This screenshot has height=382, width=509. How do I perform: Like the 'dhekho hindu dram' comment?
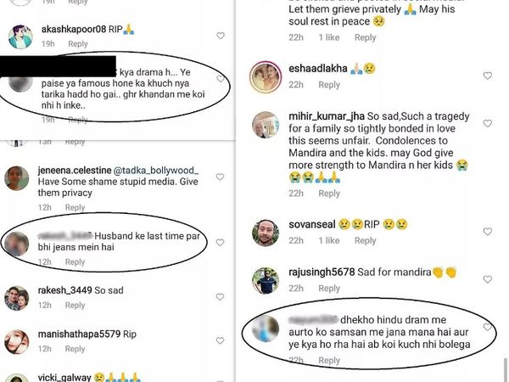(487, 328)
